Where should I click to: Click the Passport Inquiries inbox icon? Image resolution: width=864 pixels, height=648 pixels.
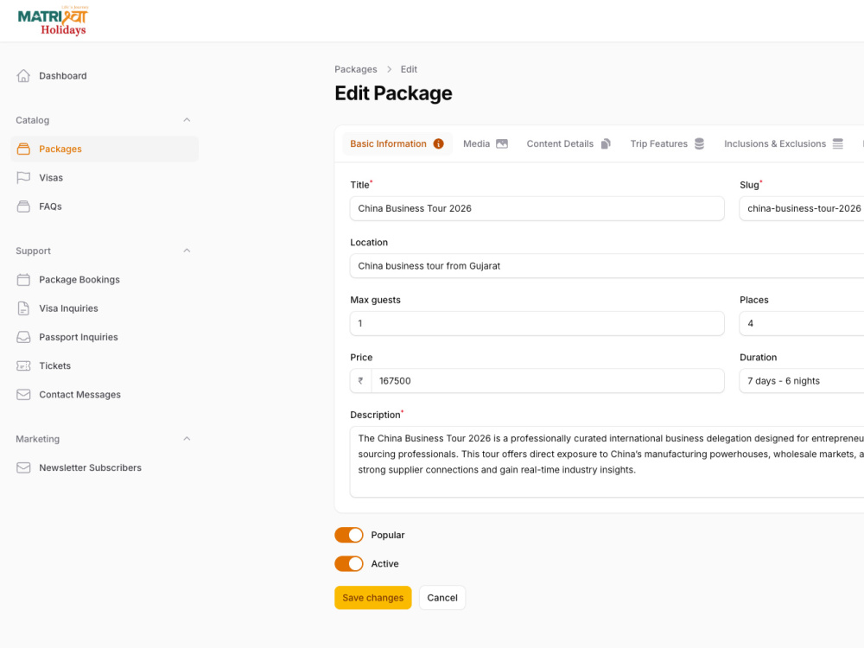pos(23,337)
